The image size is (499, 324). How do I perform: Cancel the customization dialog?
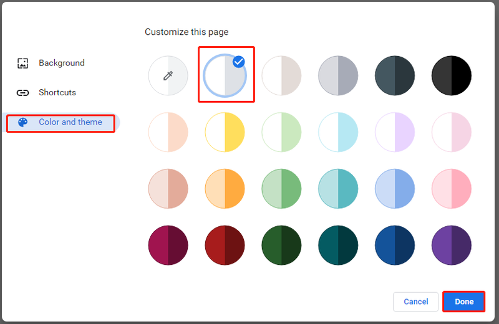coord(415,302)
